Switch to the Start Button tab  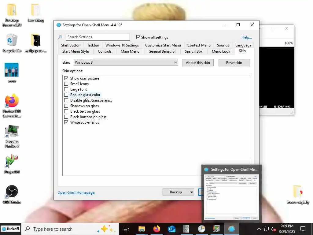(x=71, y=45)
